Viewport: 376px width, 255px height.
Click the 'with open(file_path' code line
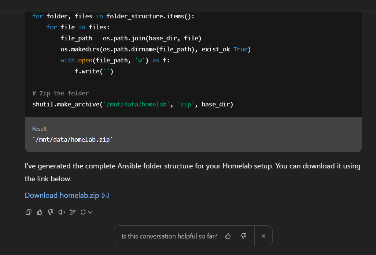click(115, 60)
